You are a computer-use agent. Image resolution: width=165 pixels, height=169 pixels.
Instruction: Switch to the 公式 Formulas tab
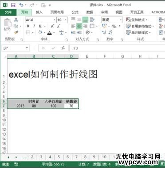point(75,12)
